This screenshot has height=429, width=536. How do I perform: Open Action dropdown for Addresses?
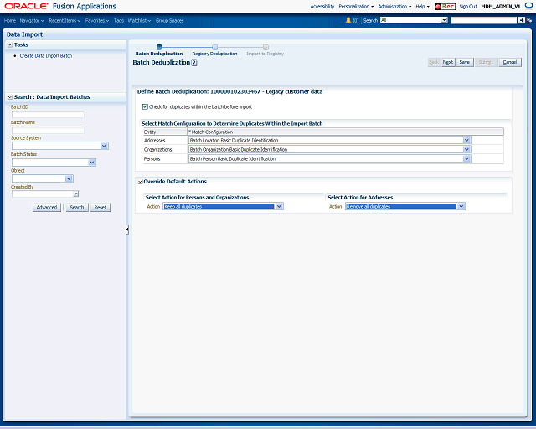(461, 206)
